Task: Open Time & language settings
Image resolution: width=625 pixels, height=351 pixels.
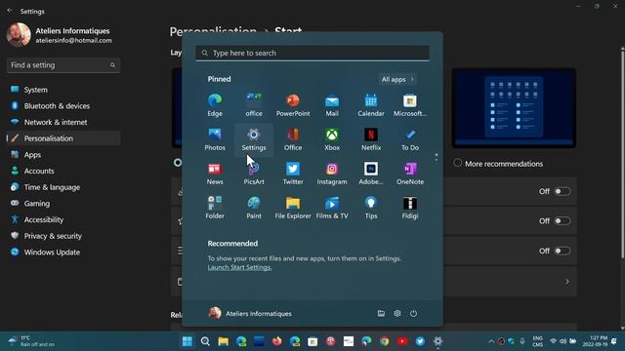Action: (x=62, y=187)
